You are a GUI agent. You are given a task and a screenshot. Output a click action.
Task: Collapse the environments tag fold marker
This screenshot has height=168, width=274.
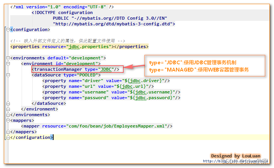(x=8, y=58)
